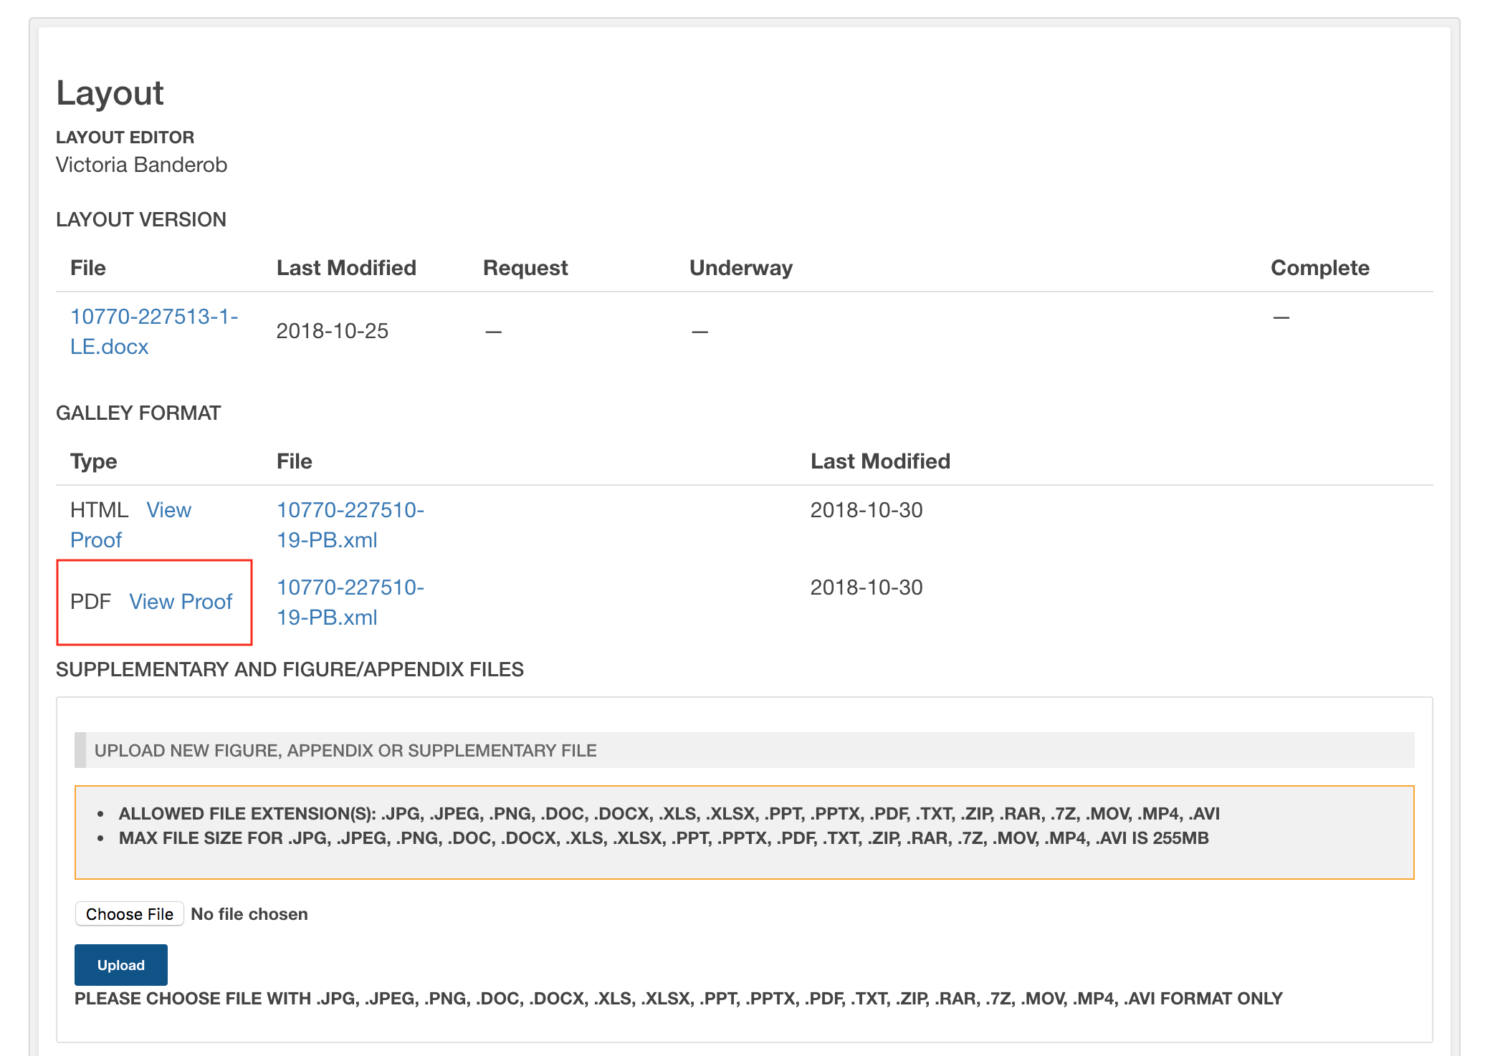Image resolution: width=1485 pixels, height=1056 pixels.
Task: Click Last Modified header in the Galley Format table
Action: pyautogui.click(x=879, y=461)
